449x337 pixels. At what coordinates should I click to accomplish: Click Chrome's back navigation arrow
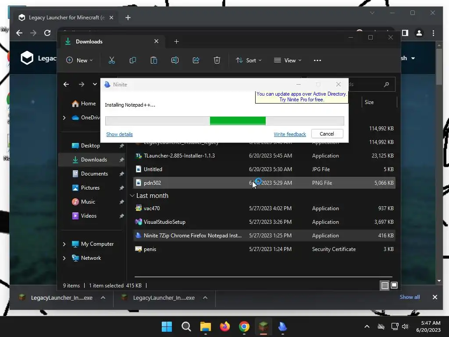pos(19,33)
